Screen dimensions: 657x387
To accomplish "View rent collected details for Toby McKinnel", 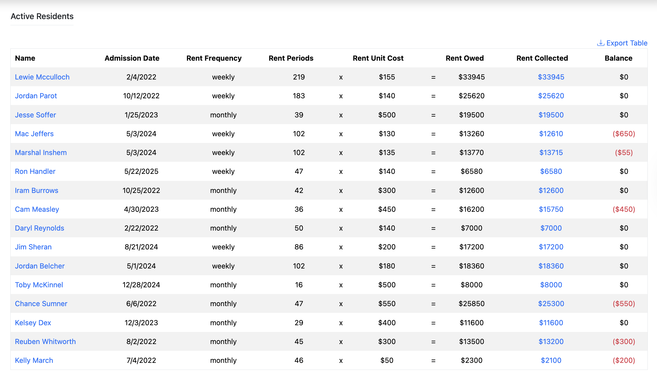I will coord(550,284).
